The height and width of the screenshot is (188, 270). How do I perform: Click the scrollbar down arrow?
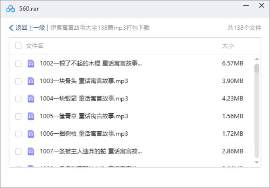(257, 162)
